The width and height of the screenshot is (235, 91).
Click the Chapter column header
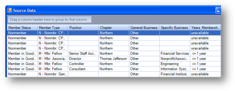114,28
